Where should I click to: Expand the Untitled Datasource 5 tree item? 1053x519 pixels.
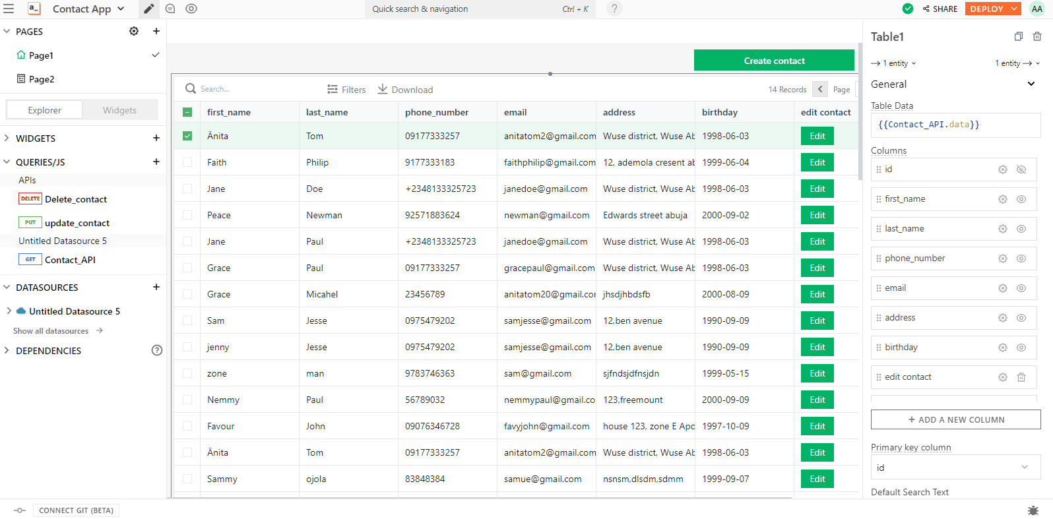[9, 311]
